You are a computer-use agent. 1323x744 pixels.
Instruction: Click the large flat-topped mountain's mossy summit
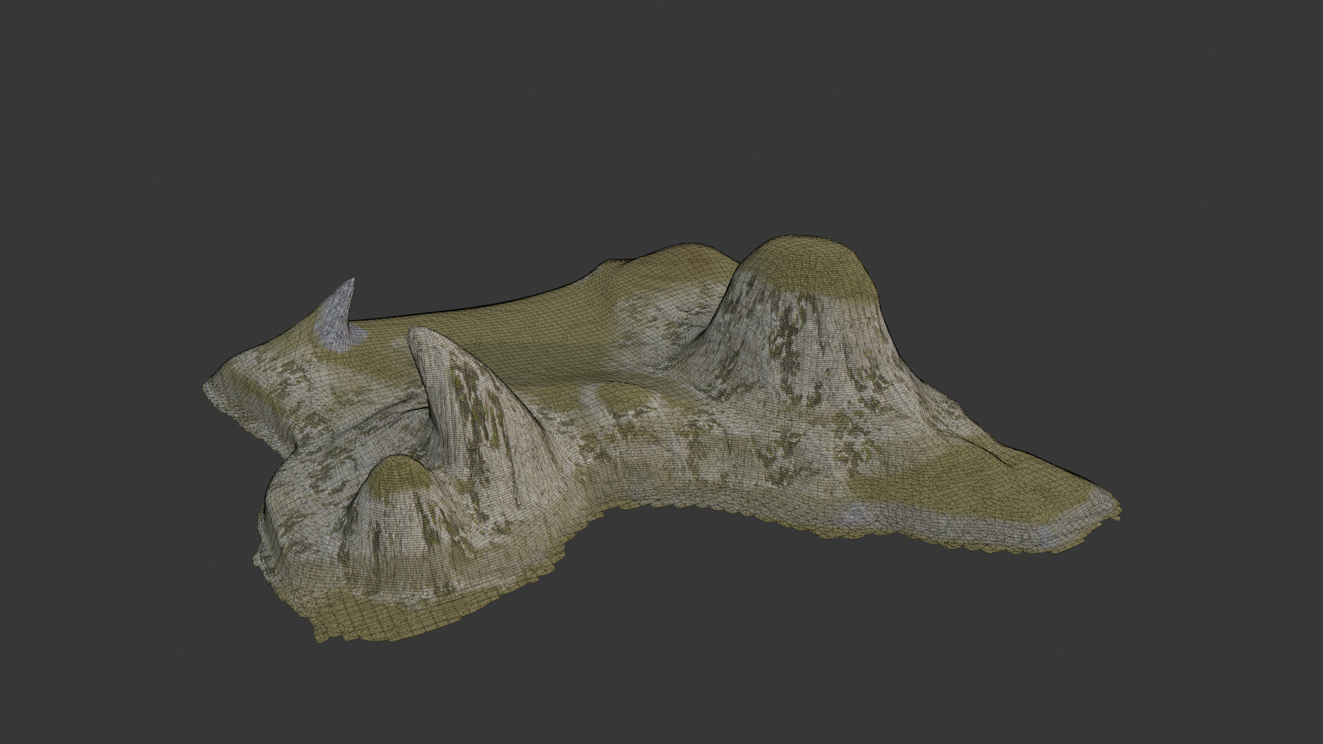click(805, 265)
